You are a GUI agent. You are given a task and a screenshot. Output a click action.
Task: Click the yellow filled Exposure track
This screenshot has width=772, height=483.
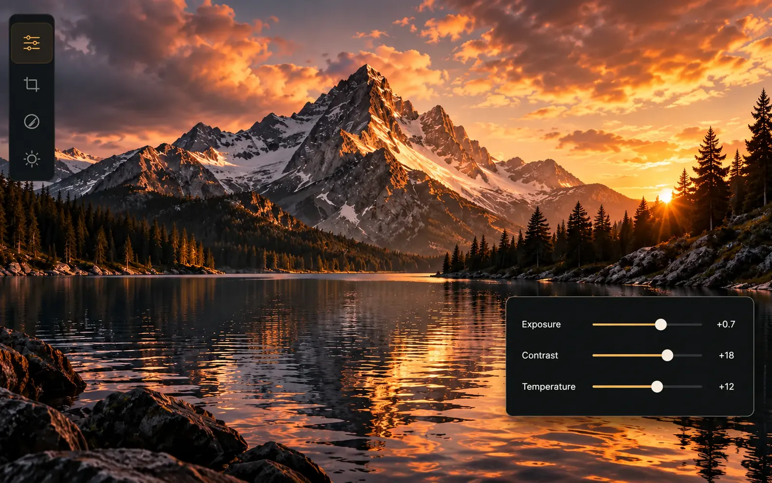coord(623,325)
